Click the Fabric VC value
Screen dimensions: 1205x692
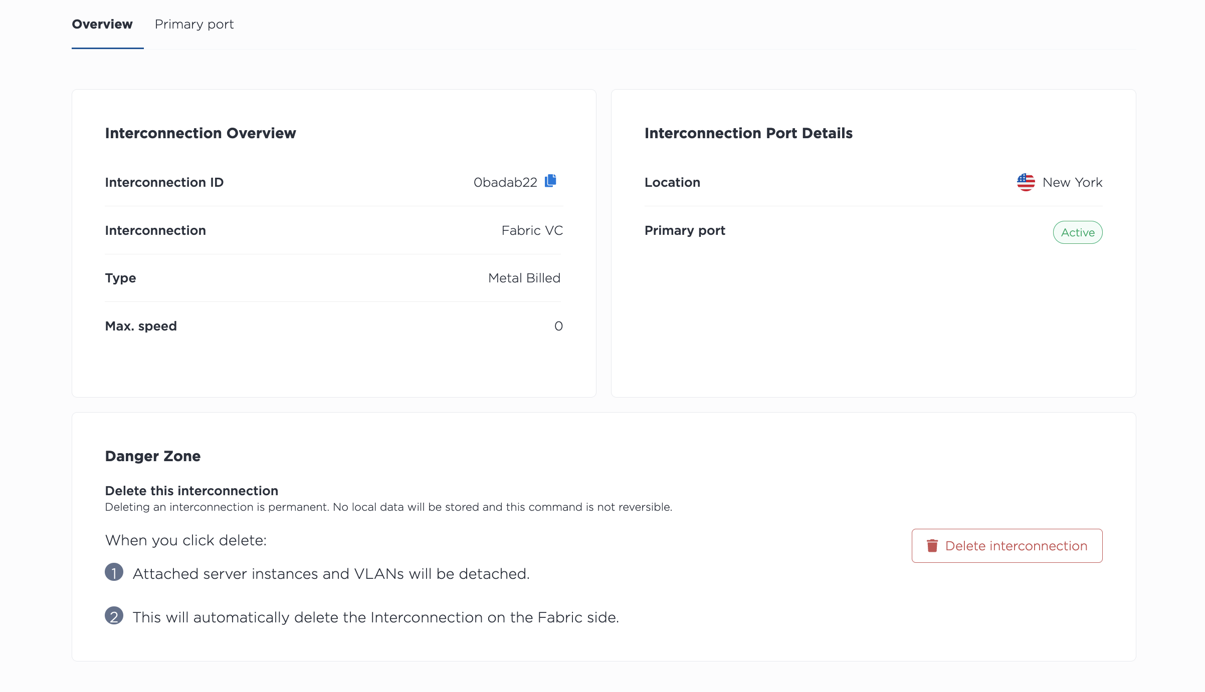(x=532, y=230)
